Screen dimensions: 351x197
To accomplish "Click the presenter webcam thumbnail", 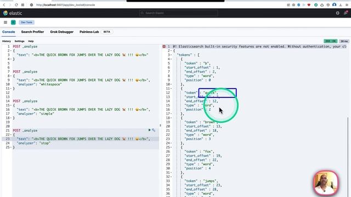I will click(326, 183).
